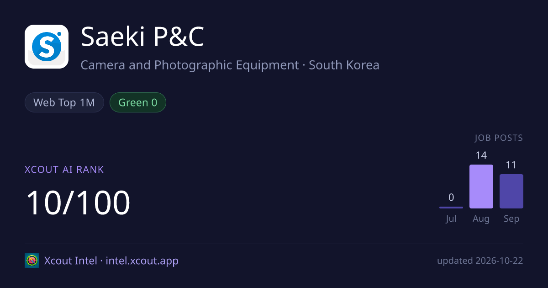
Task: Click the 10/100 rank score
Action: tap(78, 203)
